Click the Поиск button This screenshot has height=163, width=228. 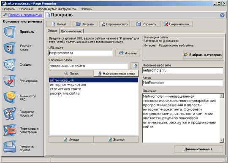[71, 74]
